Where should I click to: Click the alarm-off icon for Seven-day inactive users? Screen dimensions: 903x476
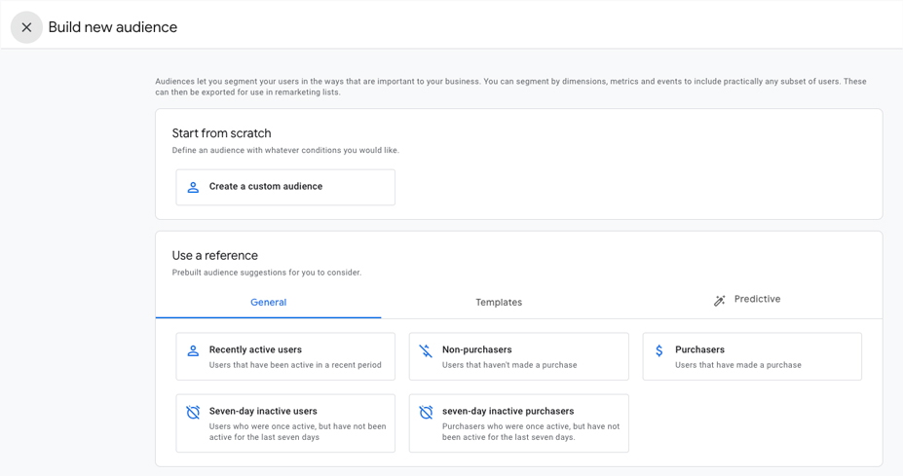(x=194, y=412)
